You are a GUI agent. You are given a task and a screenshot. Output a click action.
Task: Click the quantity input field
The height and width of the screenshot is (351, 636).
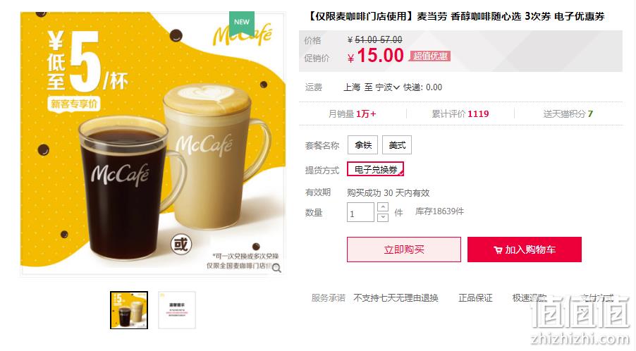[360, 212]
